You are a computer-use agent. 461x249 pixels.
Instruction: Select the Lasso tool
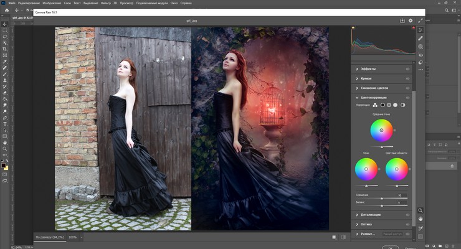[x=6, y=37]
